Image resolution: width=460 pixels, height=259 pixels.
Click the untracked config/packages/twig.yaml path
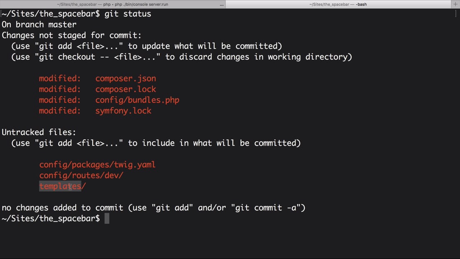coord(97,165)
